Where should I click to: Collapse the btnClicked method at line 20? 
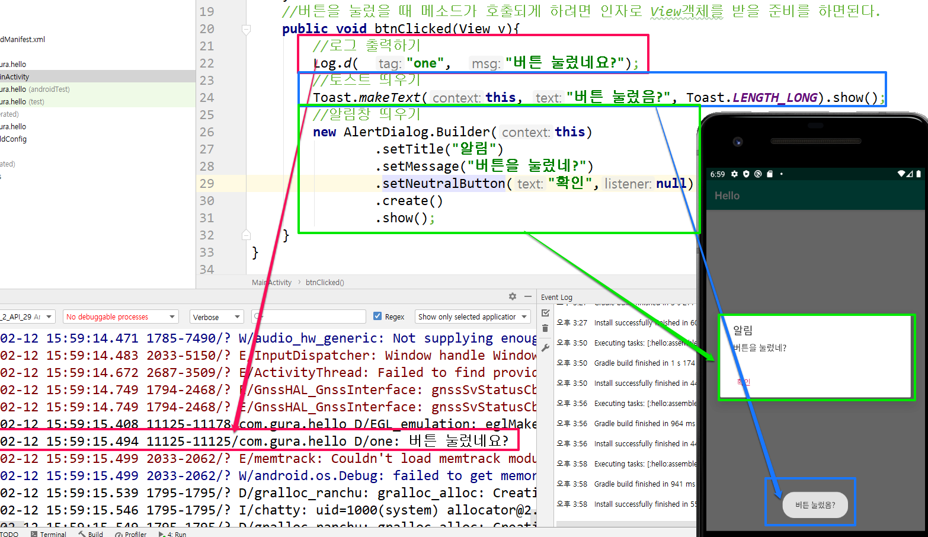(247, 29)
